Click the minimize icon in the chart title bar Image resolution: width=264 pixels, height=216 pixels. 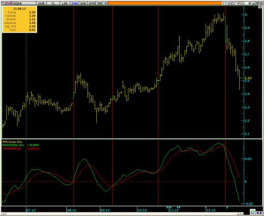click(x=254, y=3)
